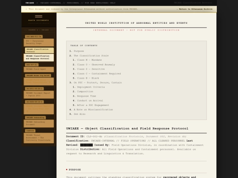Click the warning icon in the notice banner
Screen dimensions: 238x178
click(26, 9)
